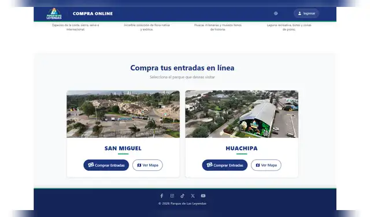Click Comprar Entradas for San Miguel
Image resolution: width=370 pixels, height=217 pixels.
point(106,165)
